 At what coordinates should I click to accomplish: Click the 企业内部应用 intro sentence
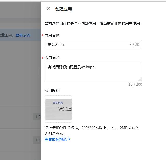coord(93,23)
